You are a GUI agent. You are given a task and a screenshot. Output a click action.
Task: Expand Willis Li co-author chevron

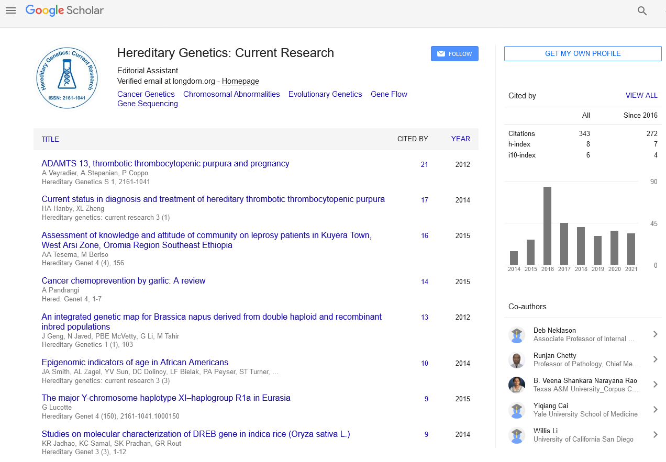(x=655, y=435)
